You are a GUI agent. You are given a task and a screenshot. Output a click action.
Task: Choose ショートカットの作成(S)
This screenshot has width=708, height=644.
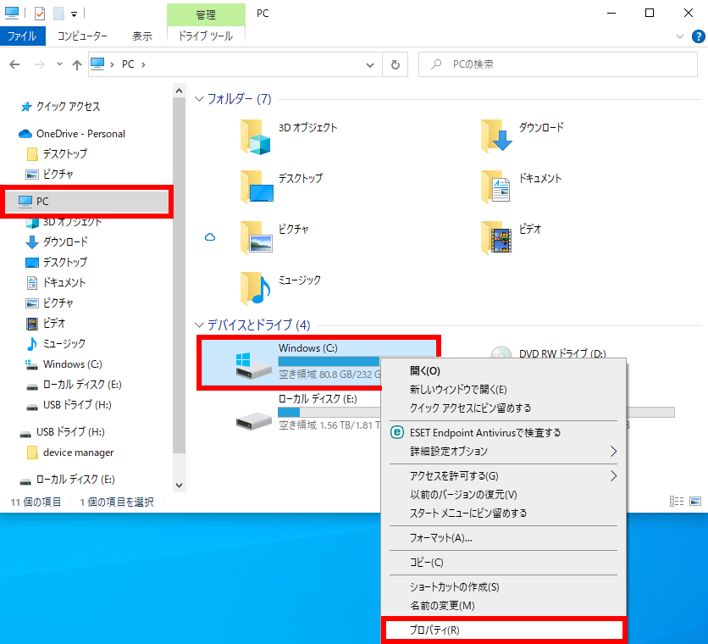tap(503, 587)
